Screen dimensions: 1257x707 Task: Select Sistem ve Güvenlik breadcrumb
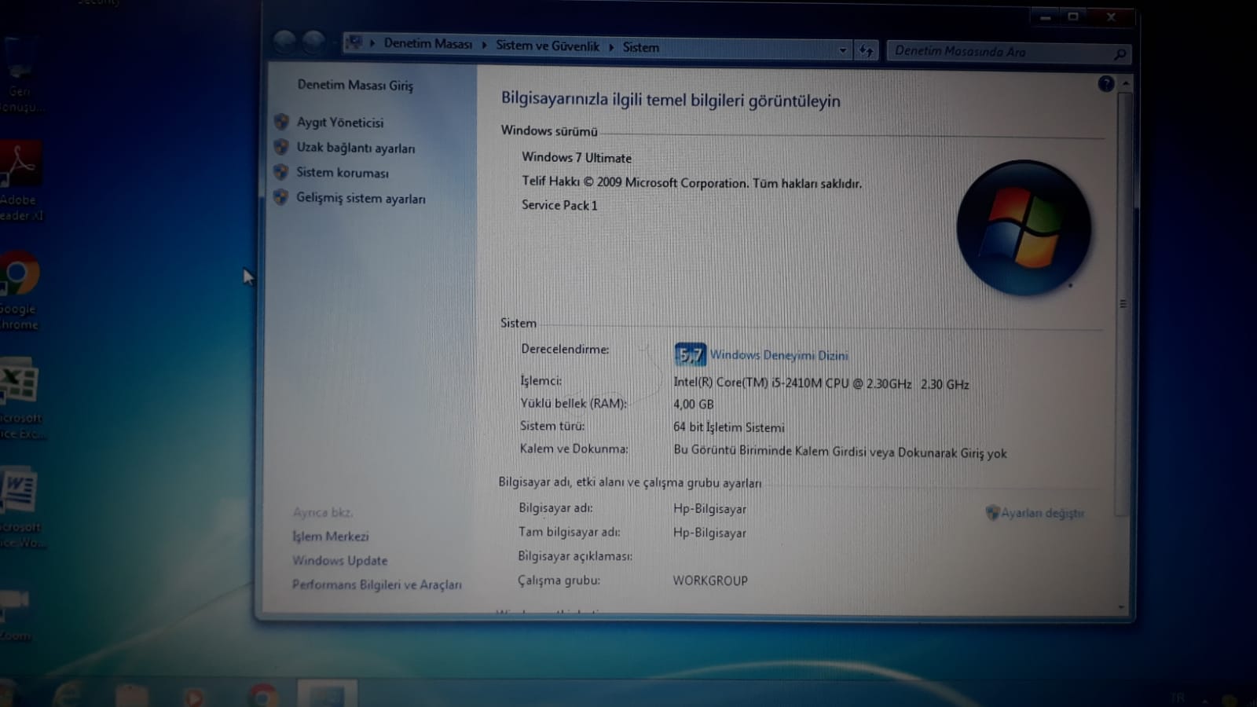tap(548, 46)
